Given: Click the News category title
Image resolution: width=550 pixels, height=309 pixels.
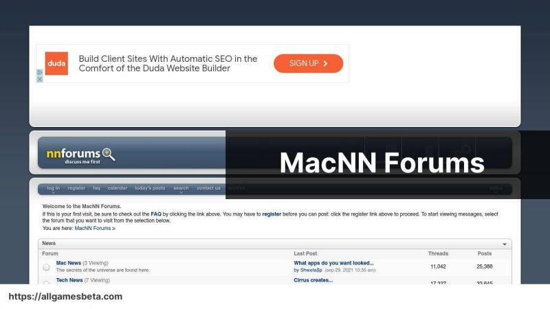Looking at the screenshot, I should [49, 243].
